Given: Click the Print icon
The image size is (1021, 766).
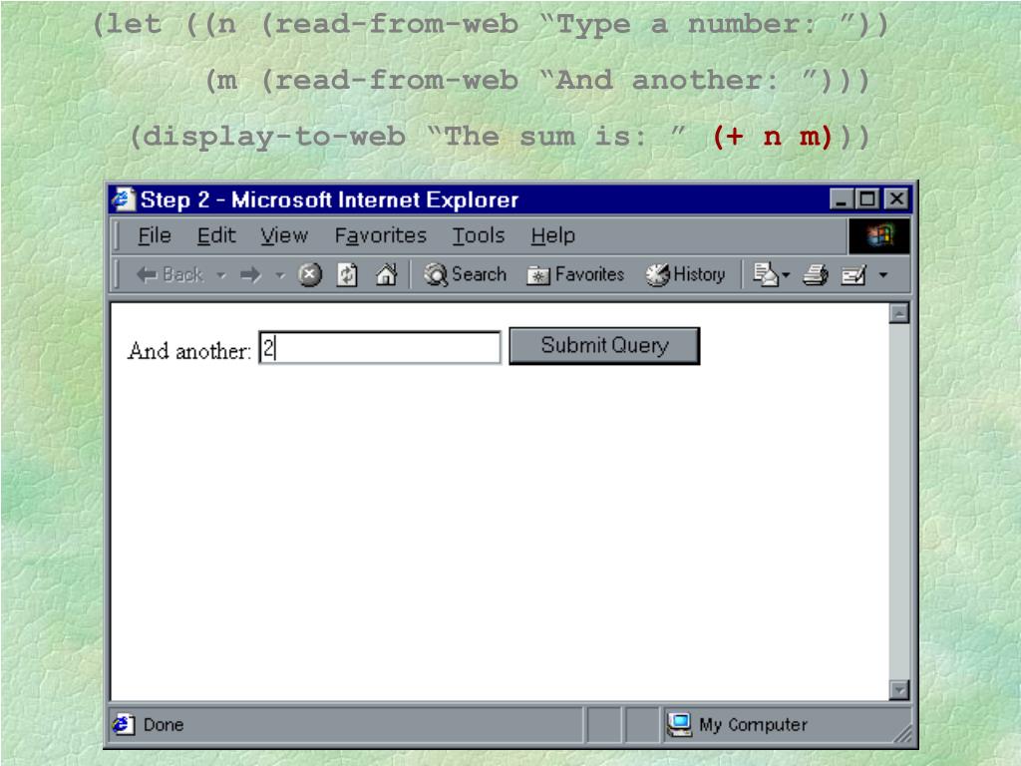Looking at the screenshot, I should 815,275.
